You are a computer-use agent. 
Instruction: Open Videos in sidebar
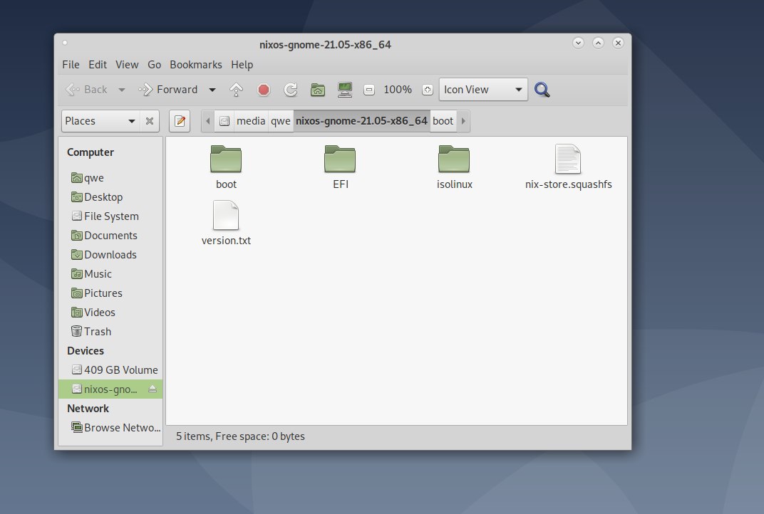tap(110, 313)
